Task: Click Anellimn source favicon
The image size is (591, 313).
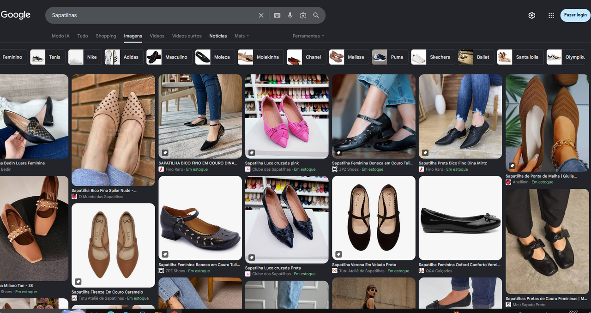Action: [x=508, y=182]
